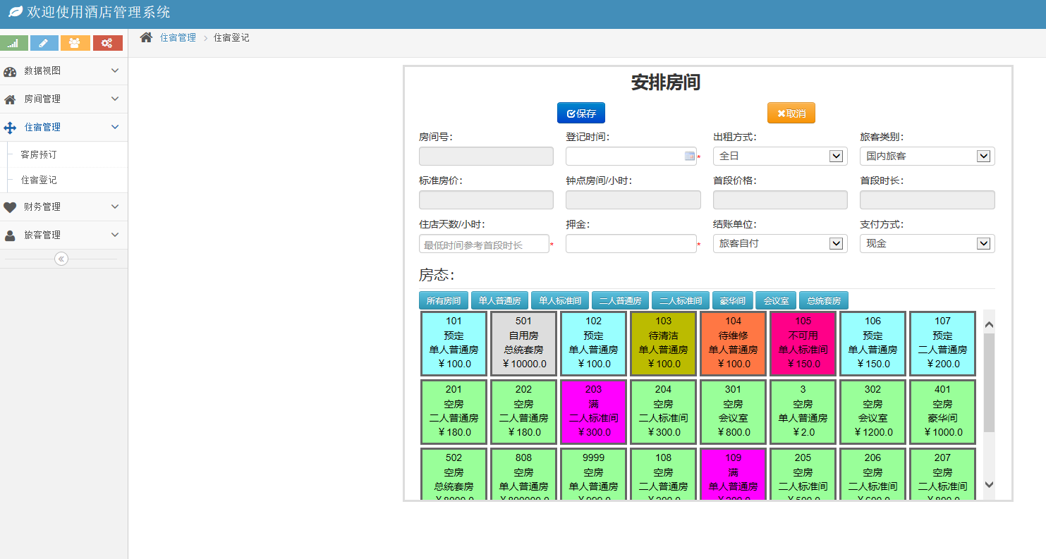Screen dimensions: 1046x559
Task: Filter by 单人普通房
Action: coord(499,300)
